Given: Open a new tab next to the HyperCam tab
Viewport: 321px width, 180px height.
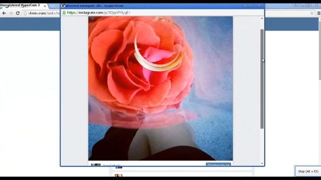Looking at the screenshot, I should pos(52,6).
